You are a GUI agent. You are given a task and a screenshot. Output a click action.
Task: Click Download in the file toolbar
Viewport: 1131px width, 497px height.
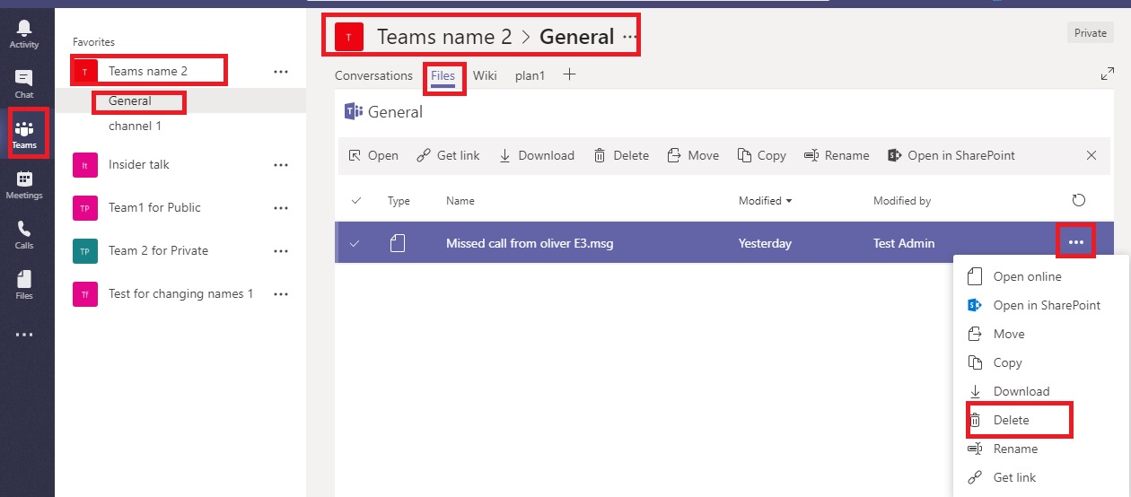coord(536,155)
